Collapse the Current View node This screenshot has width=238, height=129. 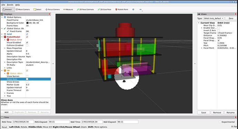(199, 23)
